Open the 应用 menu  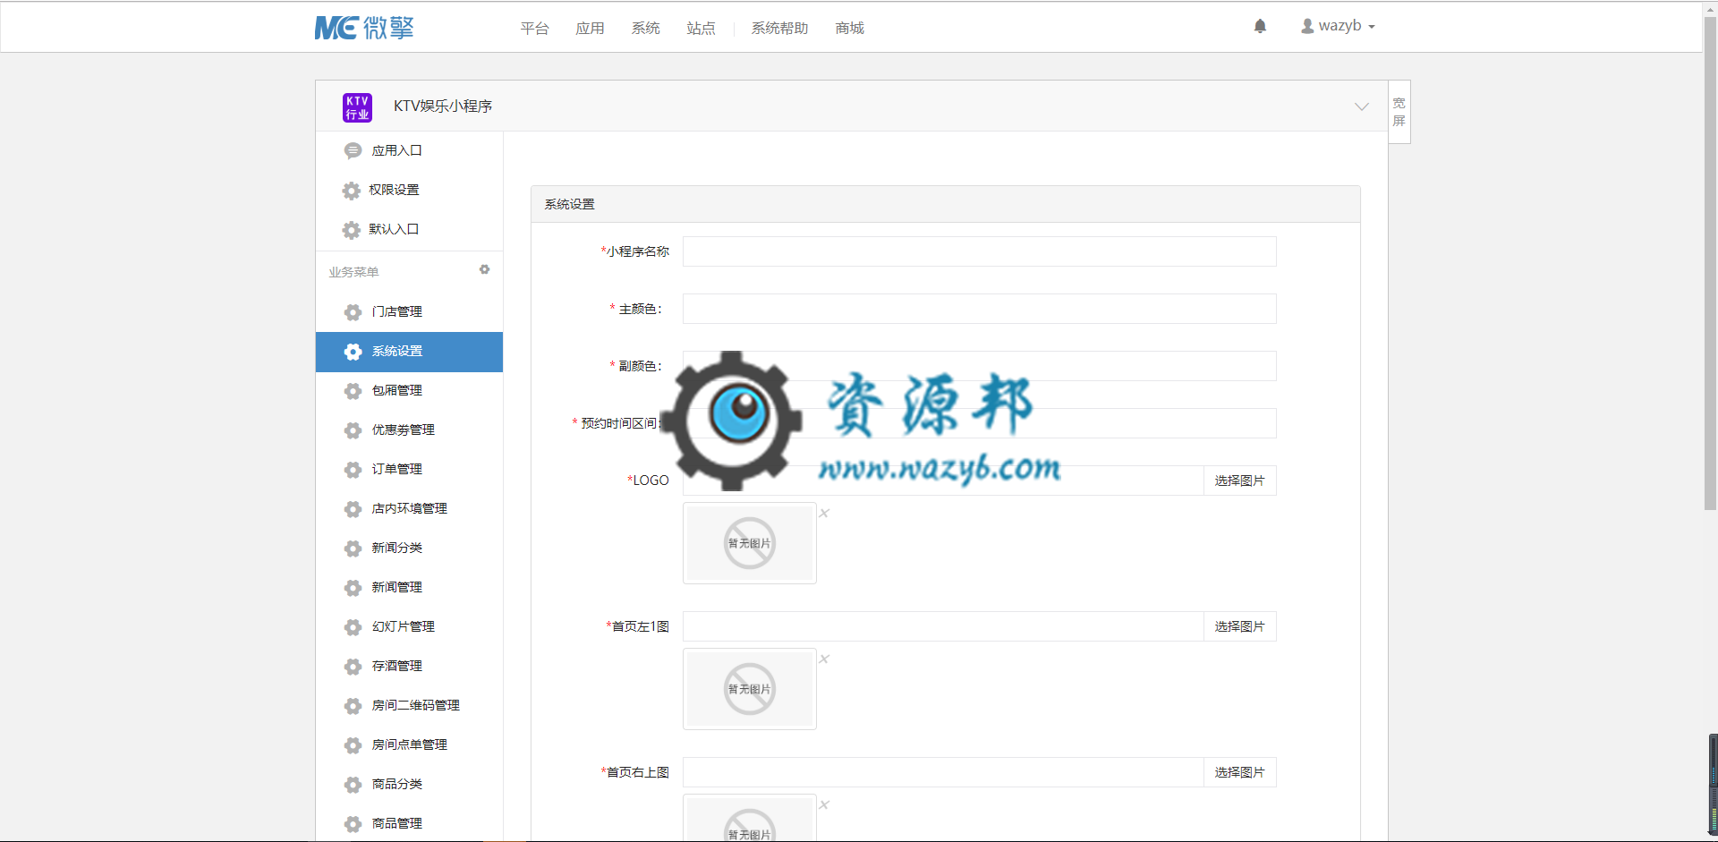[590, 29]
